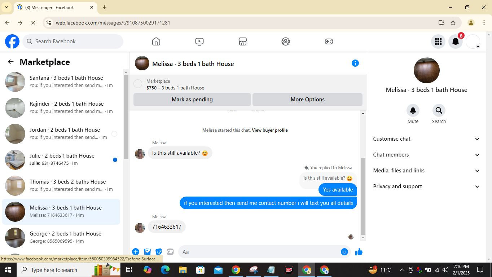Image resolution: width=492 pixels, height=277 pixels.
Task: Open the Marketplace storefront icon
Action: (x=243, y=41)
